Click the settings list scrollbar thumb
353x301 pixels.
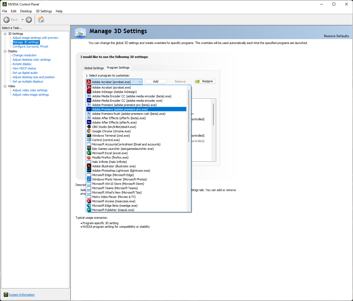(213, 115)
